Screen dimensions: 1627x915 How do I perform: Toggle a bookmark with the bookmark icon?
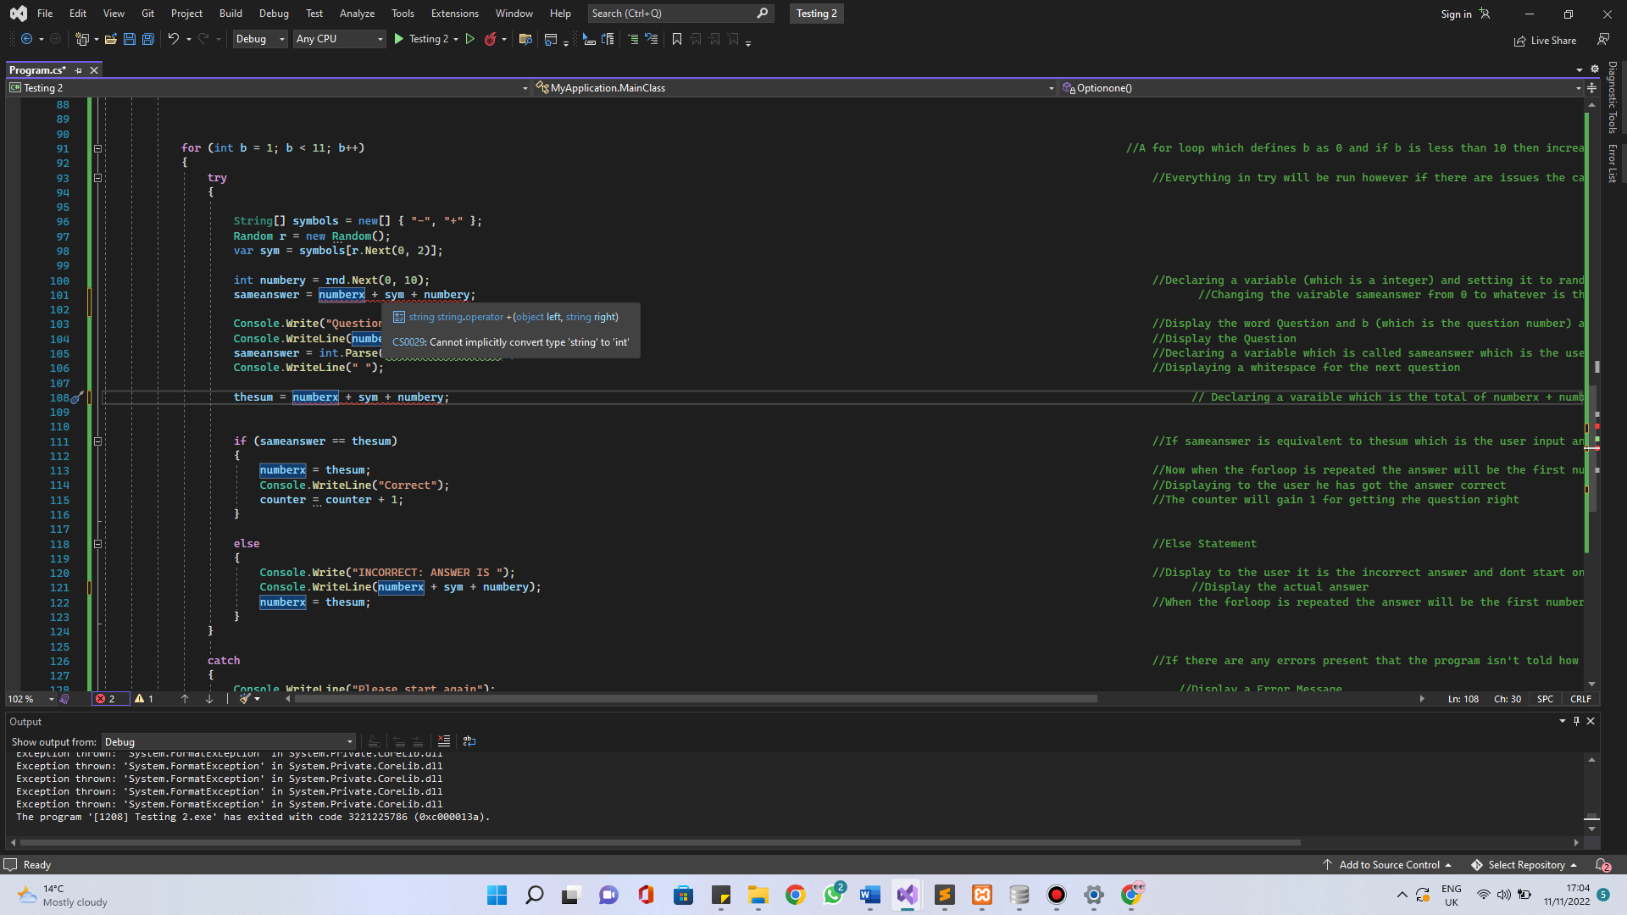point(676,39)
